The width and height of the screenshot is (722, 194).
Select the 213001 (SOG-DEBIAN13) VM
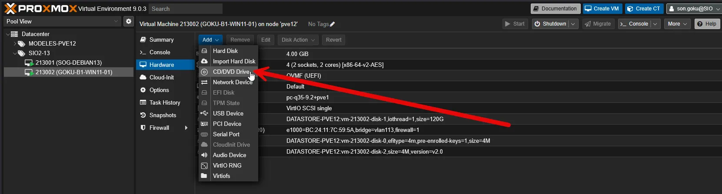pyautogui.click(x=68, y=62)
